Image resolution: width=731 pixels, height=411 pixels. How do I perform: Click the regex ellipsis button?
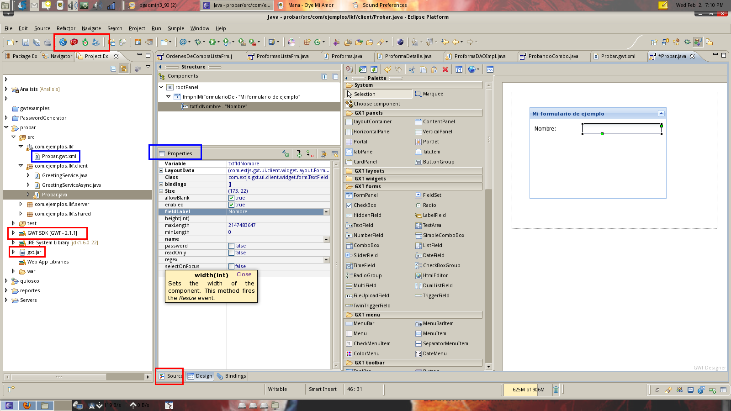coord(327,259)
